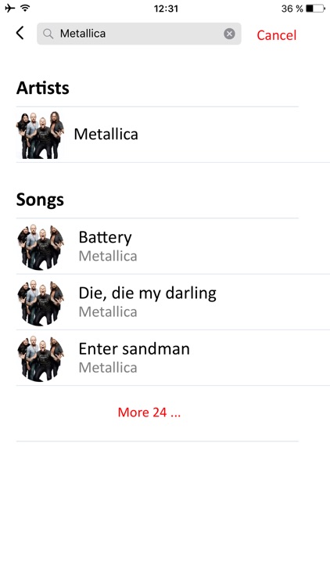Select the Metallica artist name
The height and width of the screenshot is (587, 330).
point(106,134)
